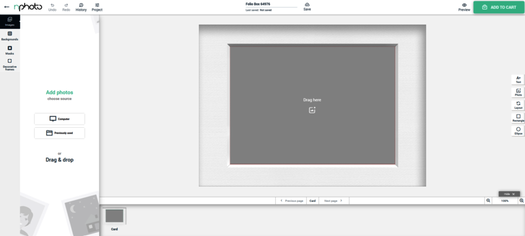Go to Previous page
525x236 pixels.
(x=291, y=201)
